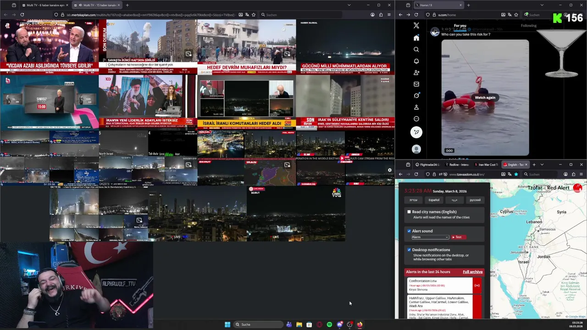This screenshot has height=330, width=587.
Task: Bookmark the Multi TV page with star icon
Action: (x=254, y=15)
